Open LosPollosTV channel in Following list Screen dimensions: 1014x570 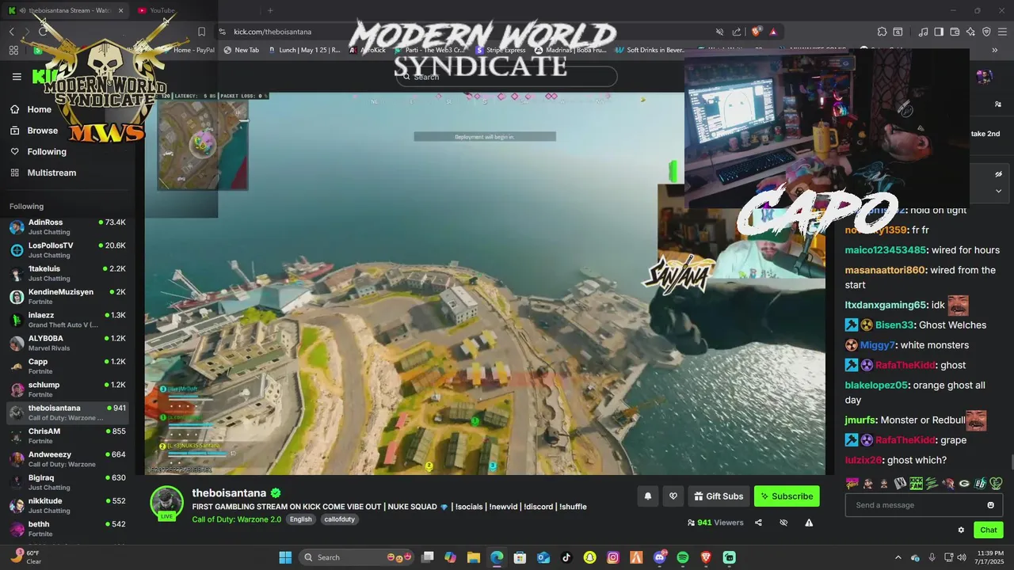(x=68, y=250)
